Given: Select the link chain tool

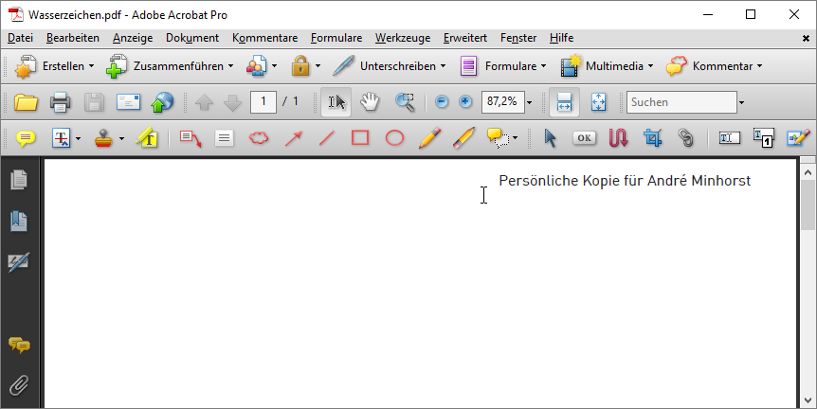Looking at the screenshot, I should tap(686, 138).
